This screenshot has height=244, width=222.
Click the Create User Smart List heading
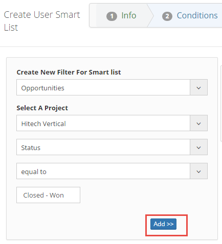pyautogui.click(x=42, y=21)
